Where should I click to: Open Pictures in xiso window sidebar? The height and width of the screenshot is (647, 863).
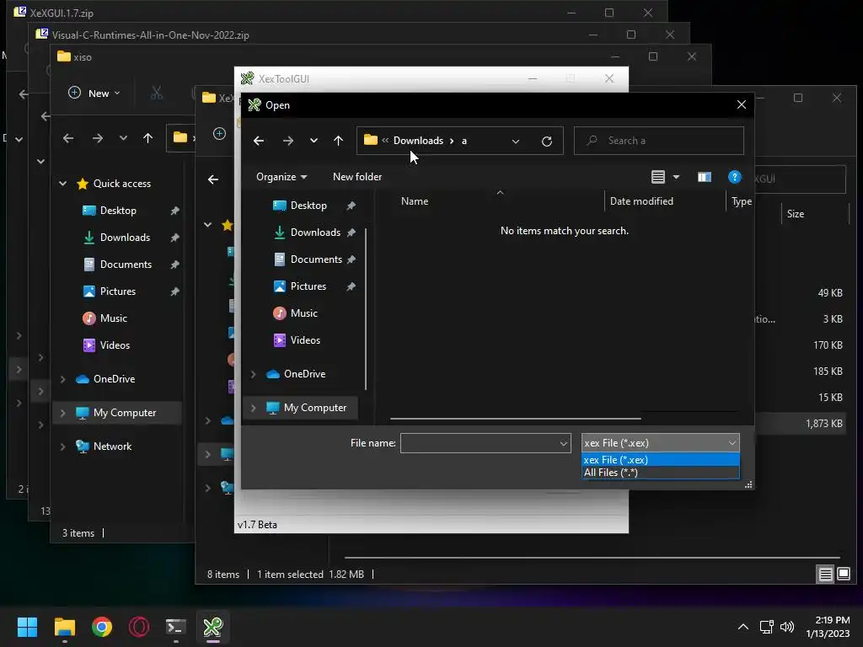(118, 291)
